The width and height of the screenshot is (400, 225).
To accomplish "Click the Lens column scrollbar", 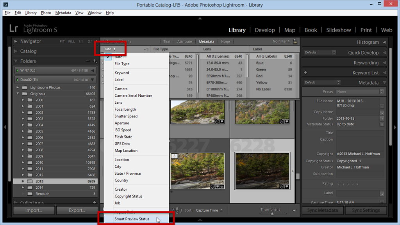I will (247, 66).
